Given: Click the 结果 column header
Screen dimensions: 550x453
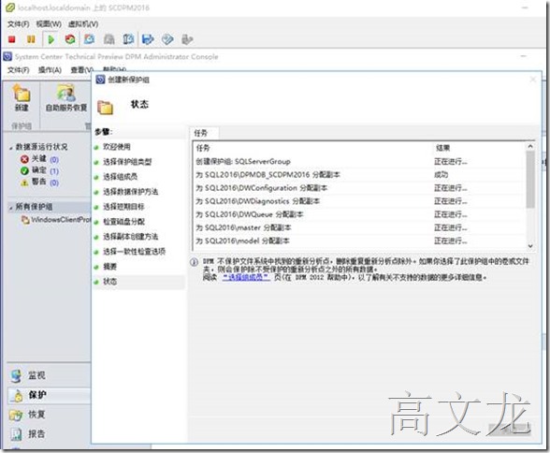Looking at the screenshot, I should (442, 148).
